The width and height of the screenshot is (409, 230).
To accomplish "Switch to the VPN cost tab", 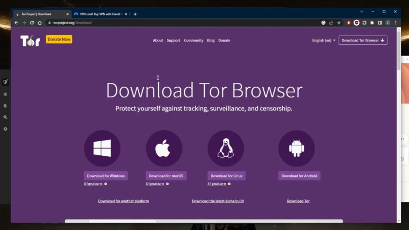I will (100, 14).
